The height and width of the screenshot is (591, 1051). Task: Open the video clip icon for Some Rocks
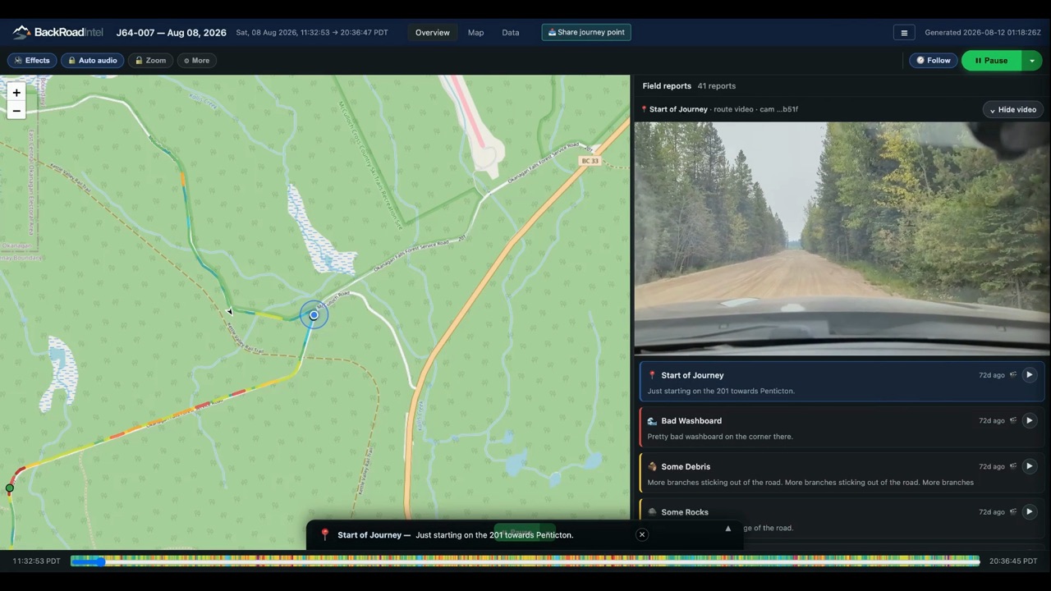[x=1013, y=512]
